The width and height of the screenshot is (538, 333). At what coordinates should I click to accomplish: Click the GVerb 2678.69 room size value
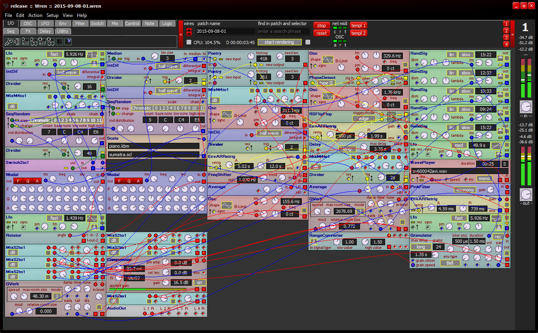[344, 211]
